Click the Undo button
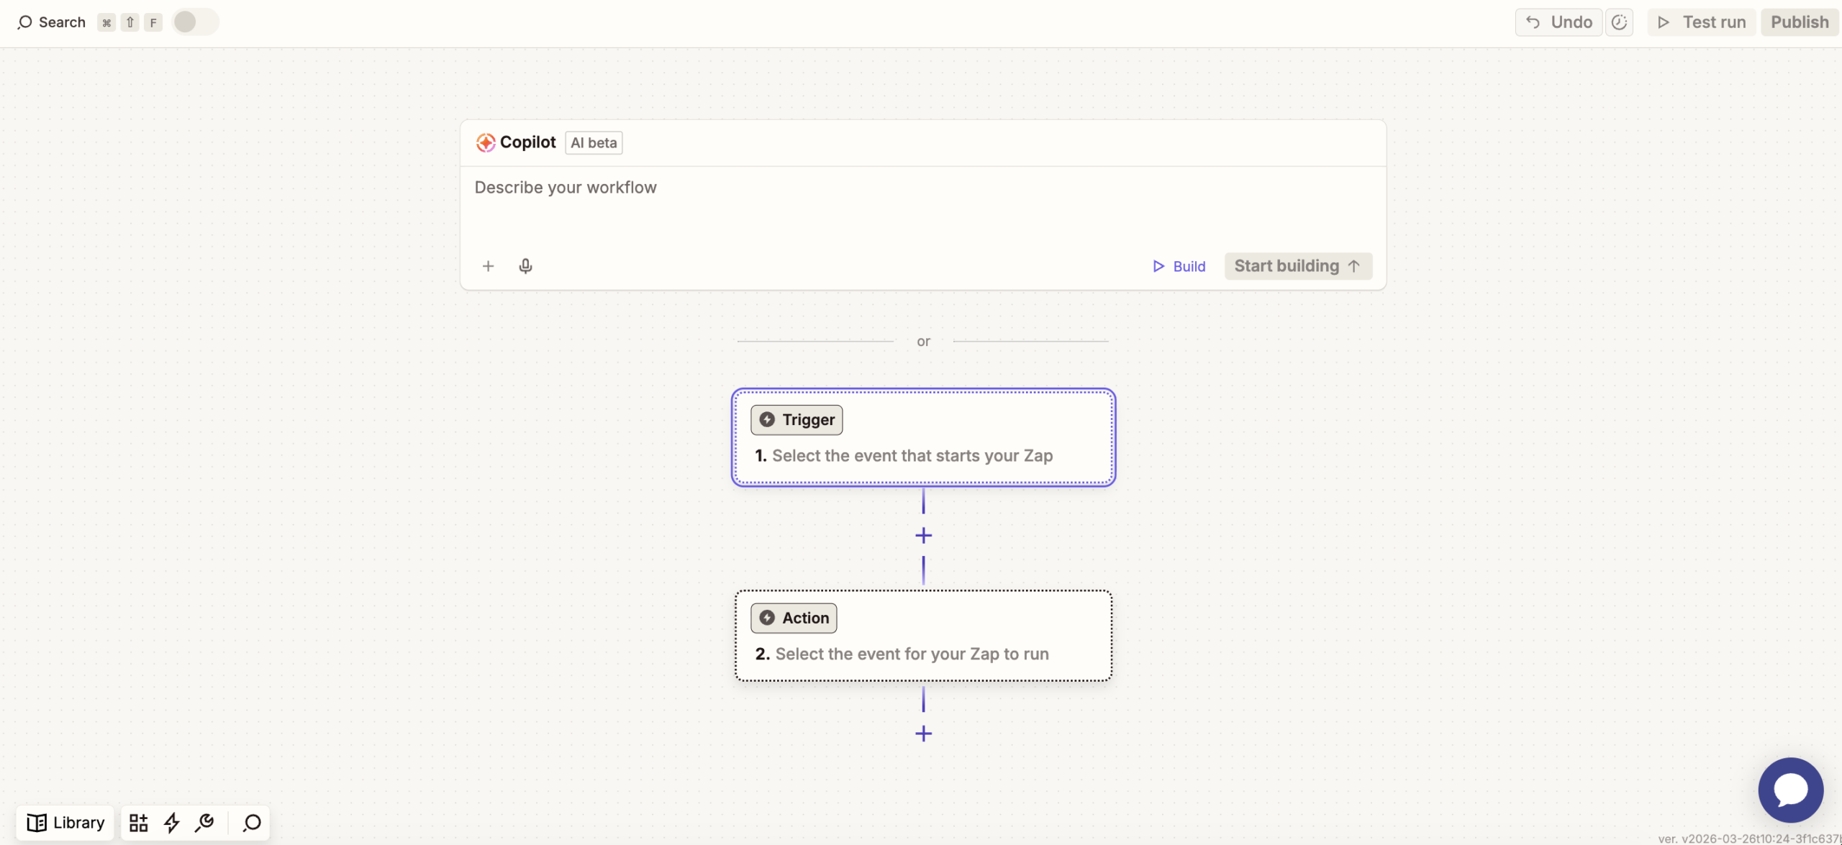1842x845 pixels. pos(1559,22)
